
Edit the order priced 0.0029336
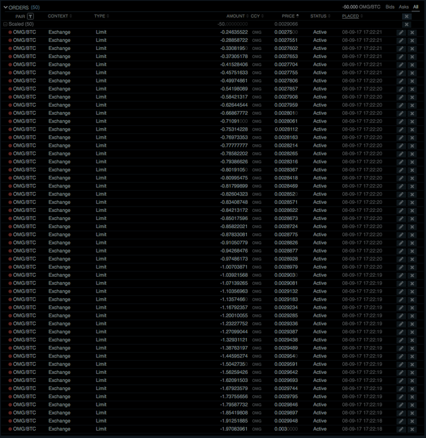coord(401,324)
